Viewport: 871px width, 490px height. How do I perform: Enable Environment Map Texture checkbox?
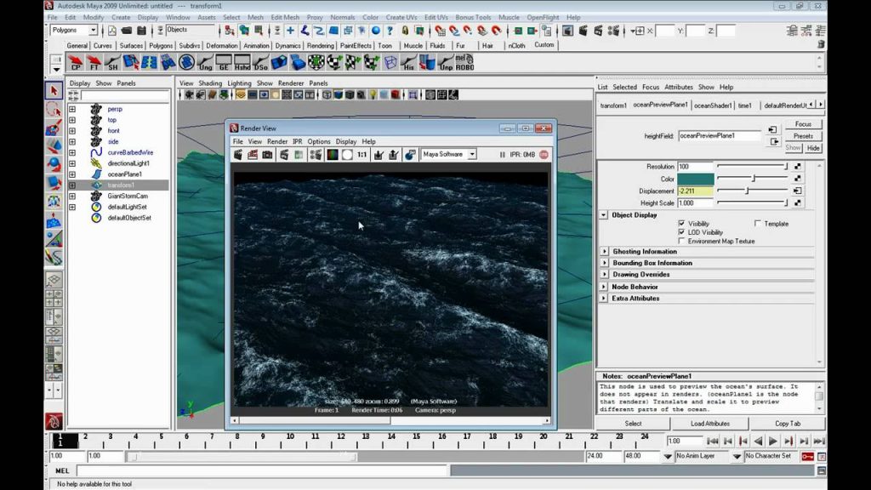click(681, 241)
